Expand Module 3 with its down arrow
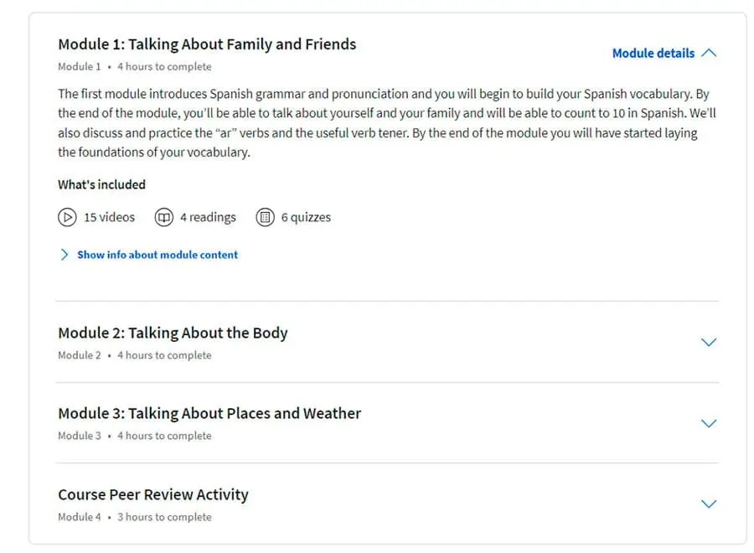Screen dimensions: 754x553 coord(709,424)
